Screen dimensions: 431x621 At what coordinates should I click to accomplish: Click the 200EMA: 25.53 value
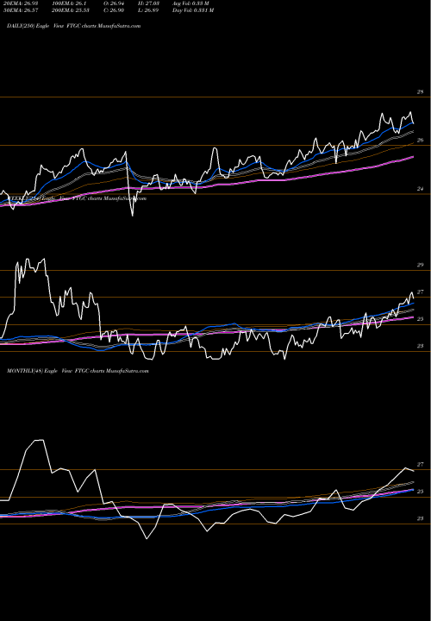70,10
